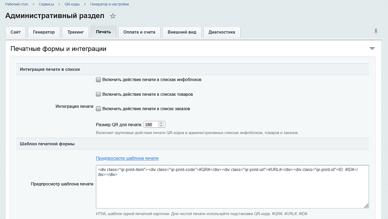Click into the QR size field
Image resolution: width=388 pixels, height=219 pixels.
point(152,124)
